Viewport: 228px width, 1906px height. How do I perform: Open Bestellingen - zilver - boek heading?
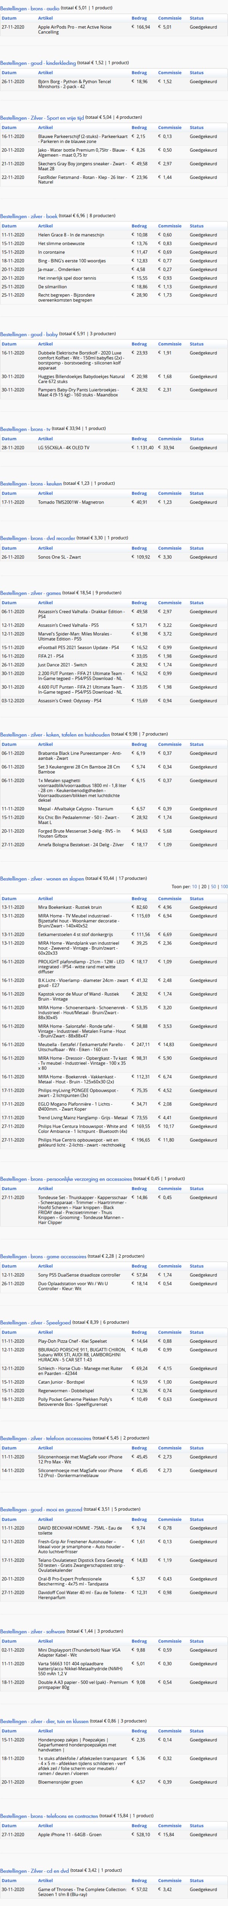click(x=29, y=216)
